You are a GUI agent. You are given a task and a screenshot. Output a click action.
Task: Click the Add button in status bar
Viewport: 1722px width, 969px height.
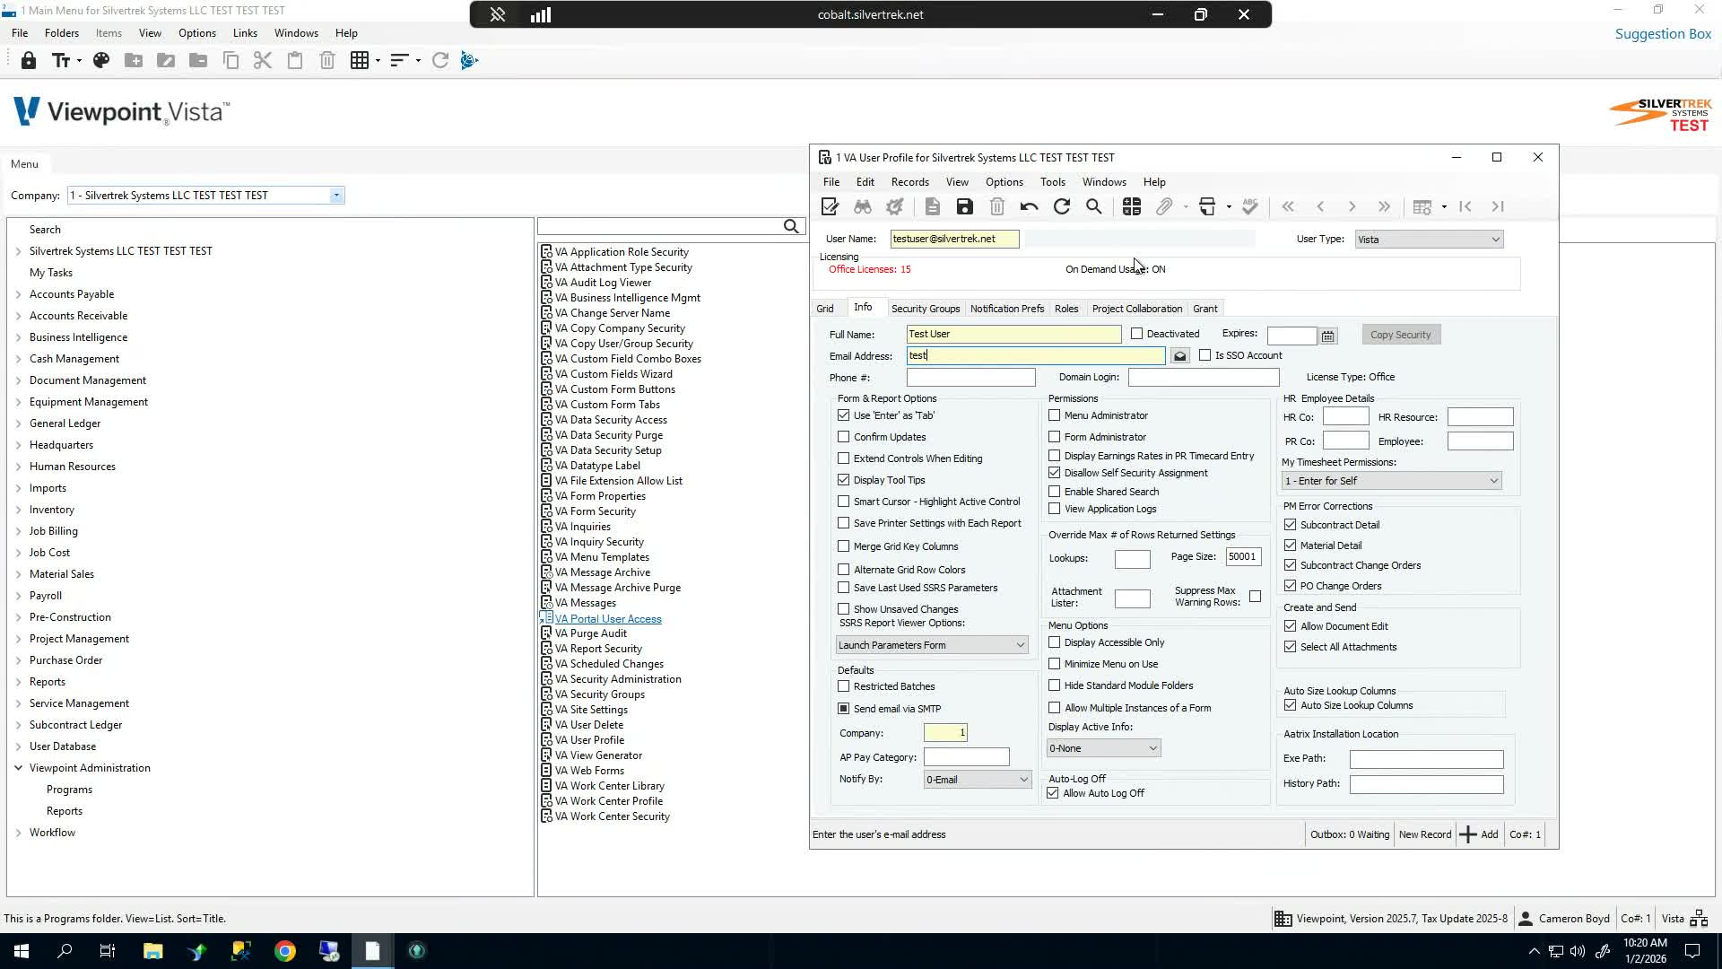(x=1479, y=834)
